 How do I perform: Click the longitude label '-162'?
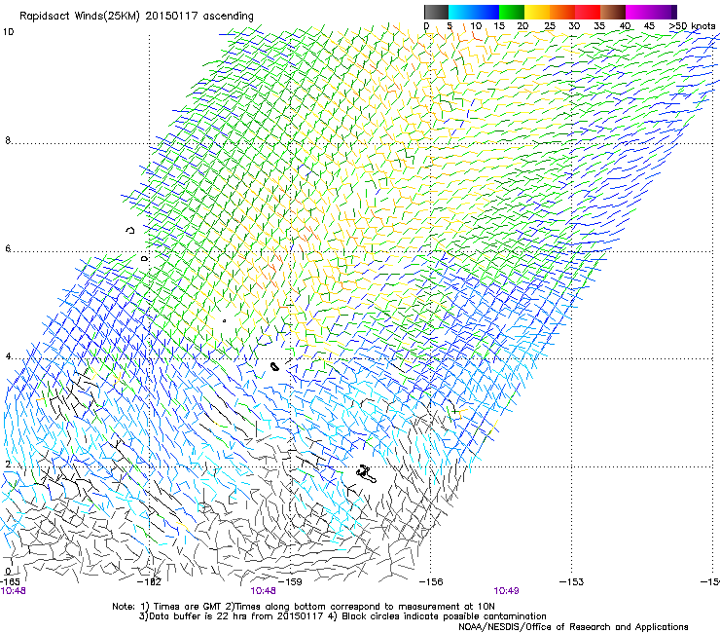click(150, 582)
